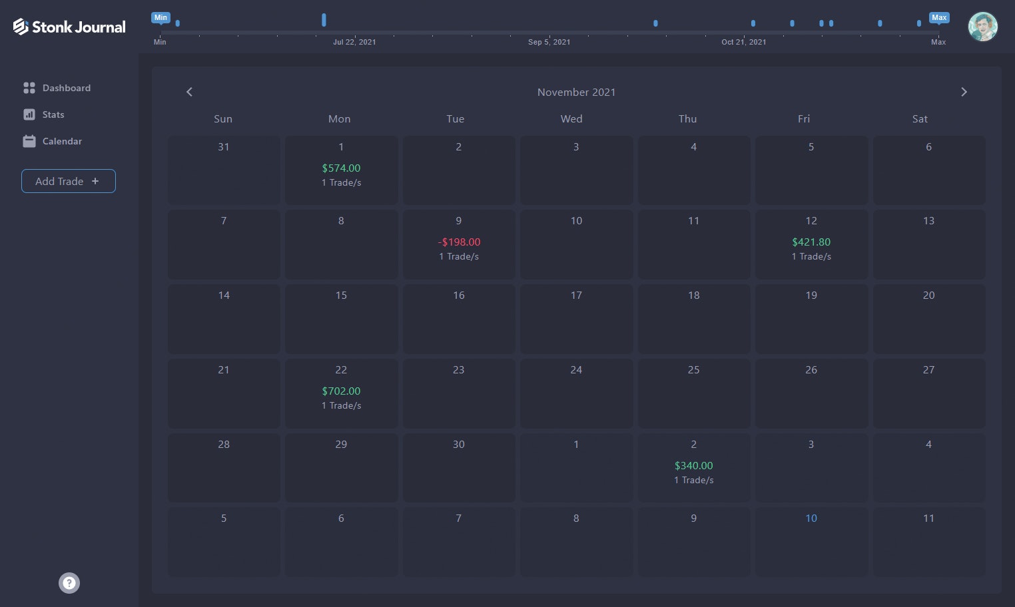
Task: Open the Stats page
Action: point(44,114)
